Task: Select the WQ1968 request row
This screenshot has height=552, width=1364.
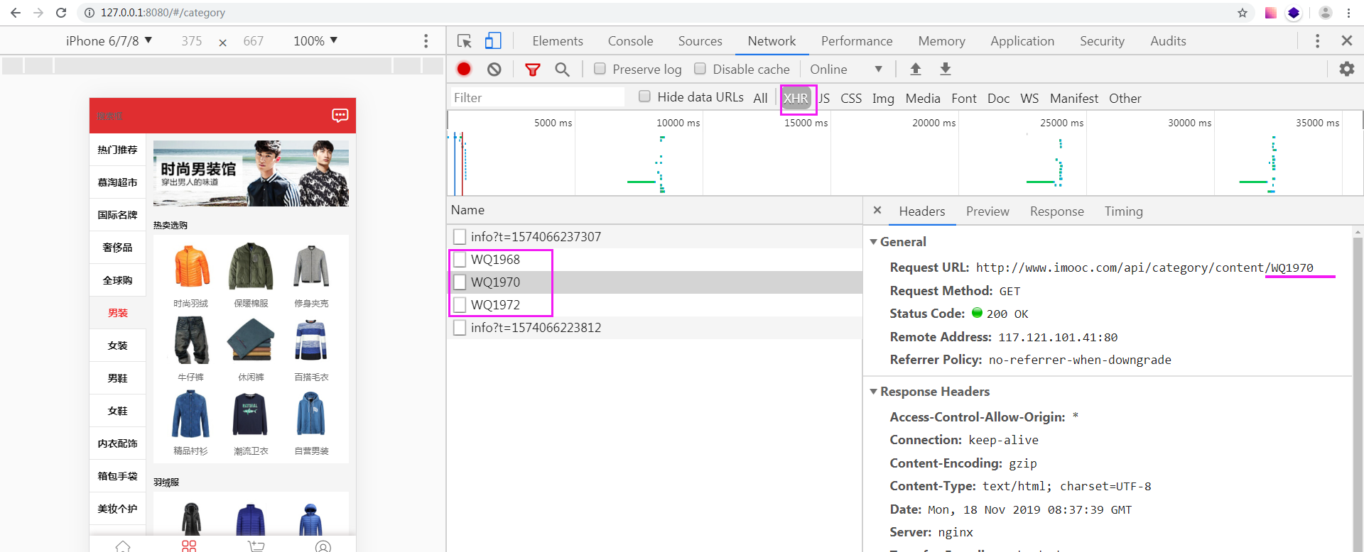Action: click(x=655, y=260)
